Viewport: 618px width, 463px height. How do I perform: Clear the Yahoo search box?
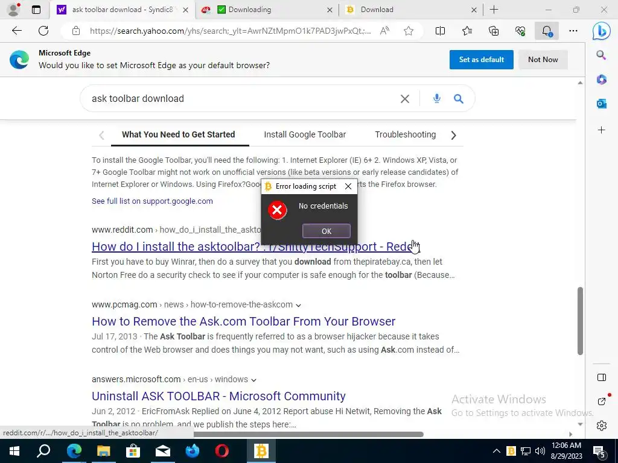[405, 99]
